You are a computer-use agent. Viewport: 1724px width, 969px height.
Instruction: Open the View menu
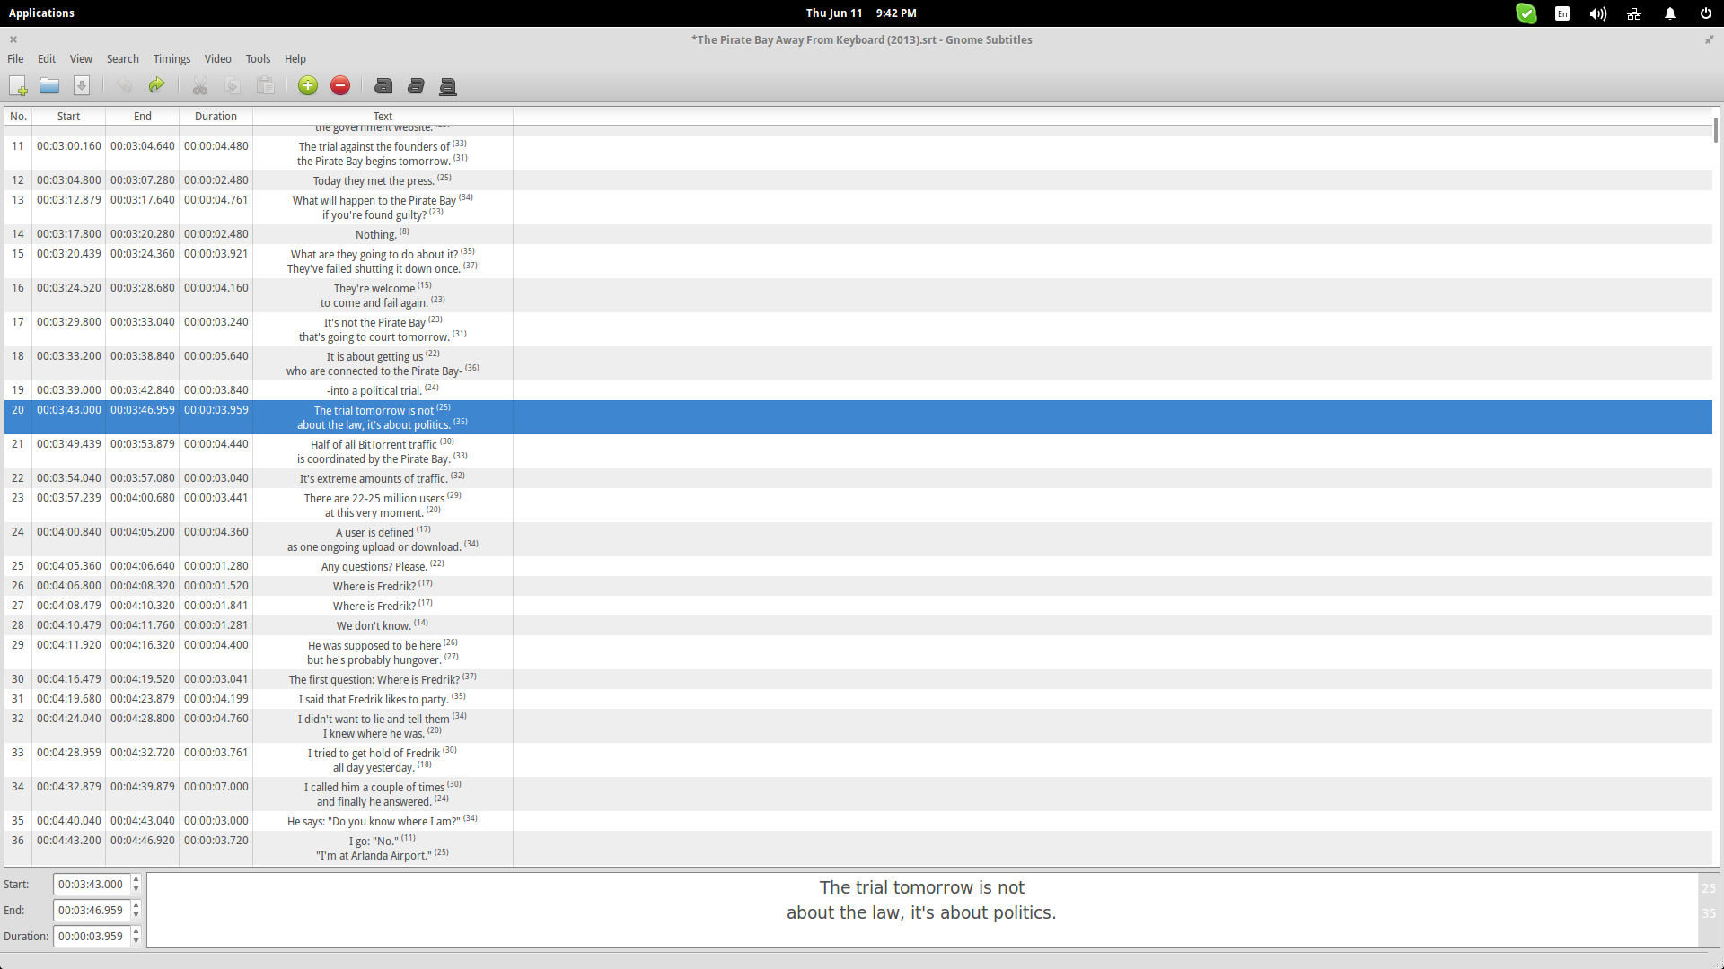coord(81,59)
